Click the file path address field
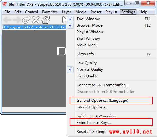The height and width of the screenshot is (137, 157). [x=34, y=27]
